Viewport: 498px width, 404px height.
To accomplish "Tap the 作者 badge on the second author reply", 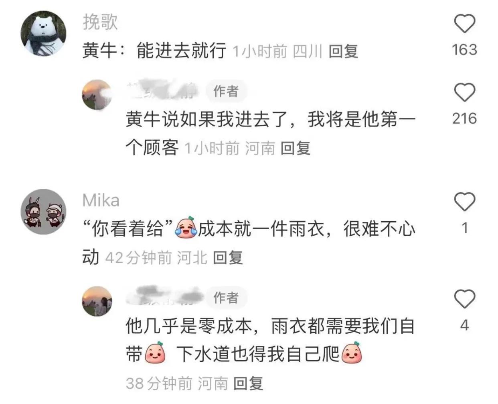I will pos(226,298).
